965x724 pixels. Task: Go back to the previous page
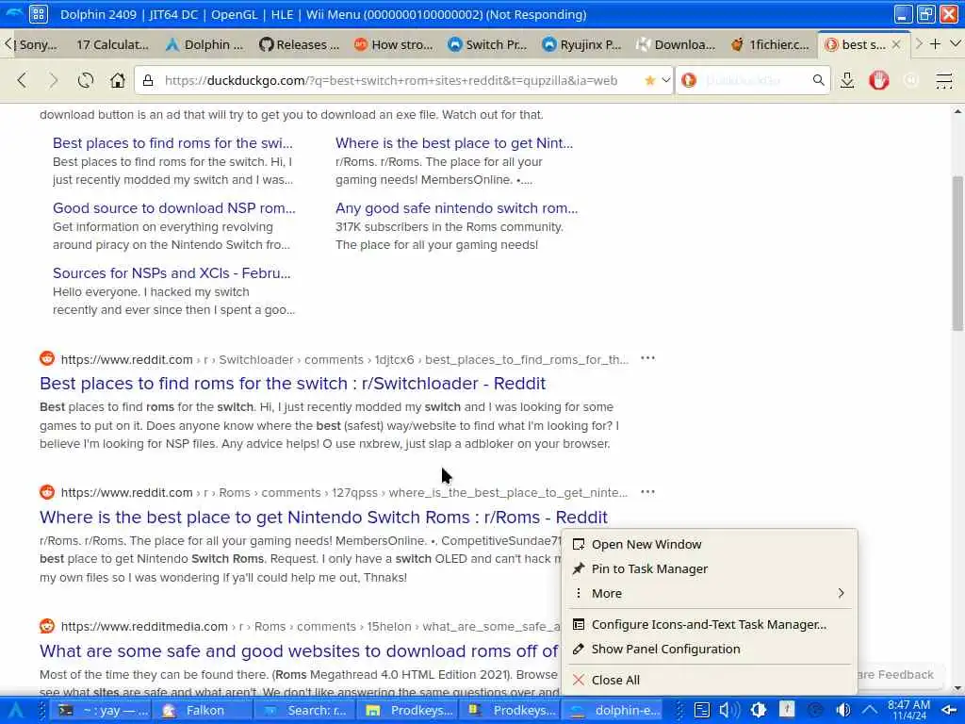click(23, 81)
